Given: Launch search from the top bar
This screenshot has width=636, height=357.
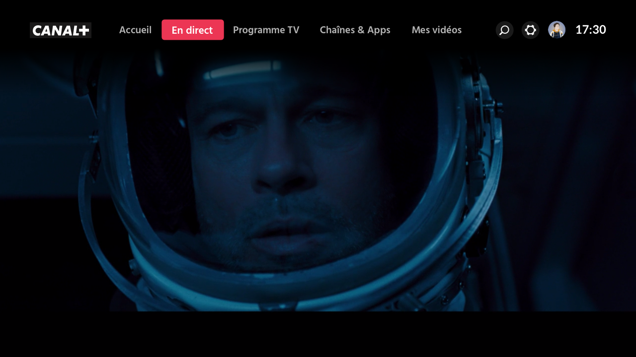Looking at the screenshot, I should (x=504, y=30).
